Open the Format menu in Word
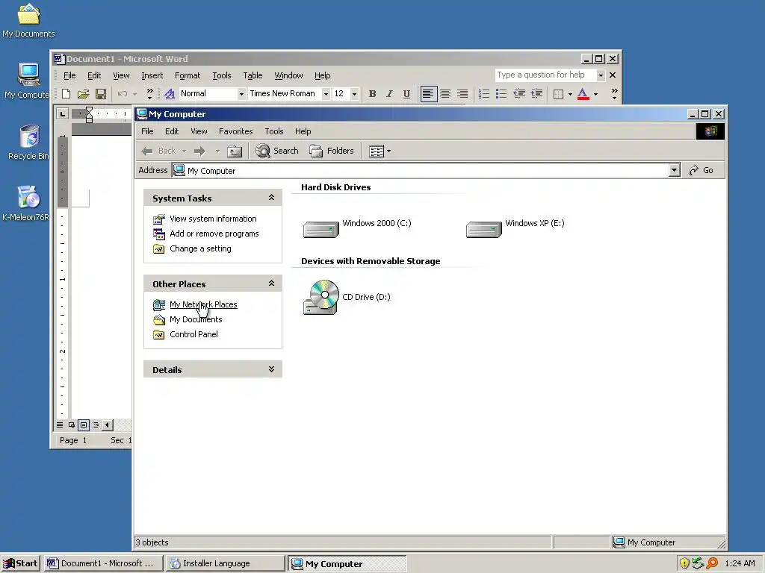This screenshot has height=573, width=765. 188,75
